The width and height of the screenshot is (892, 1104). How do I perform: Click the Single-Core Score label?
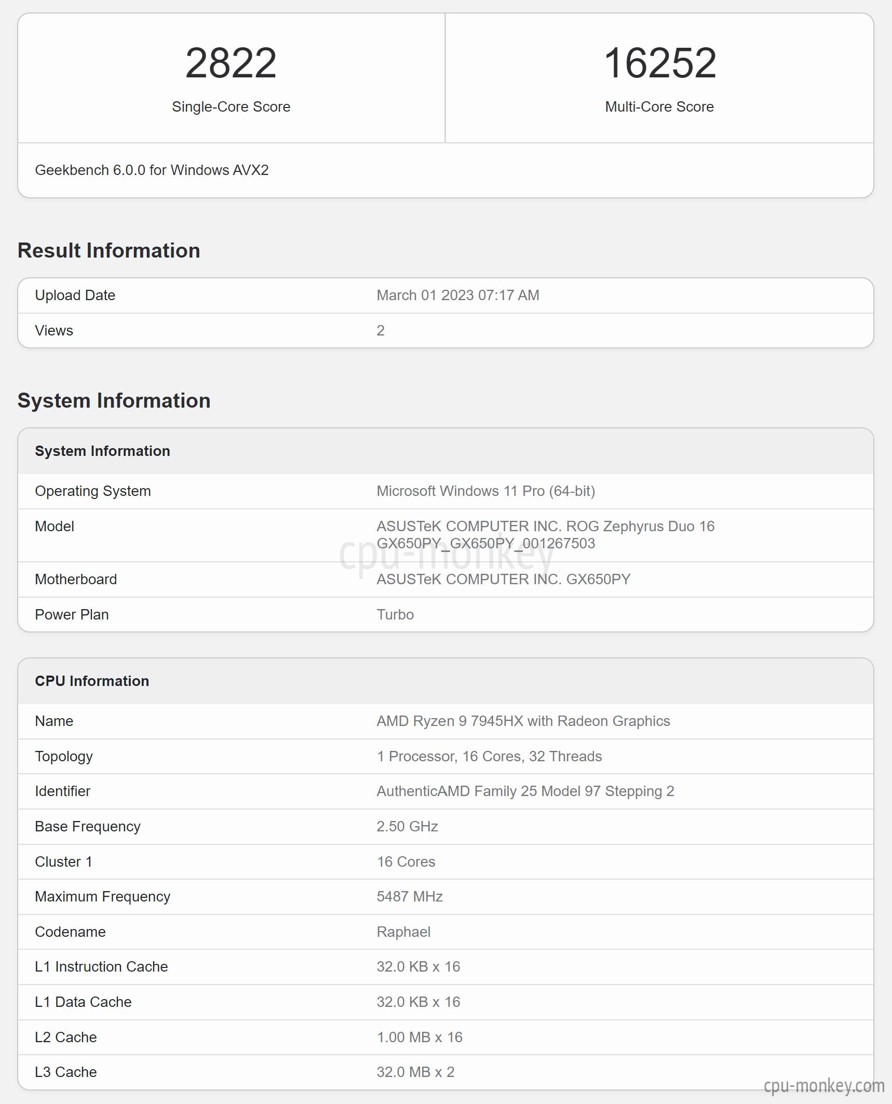tap(231, 106)
